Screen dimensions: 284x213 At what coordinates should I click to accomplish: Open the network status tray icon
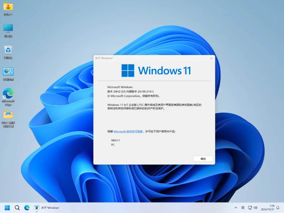(x=250, y=208)
